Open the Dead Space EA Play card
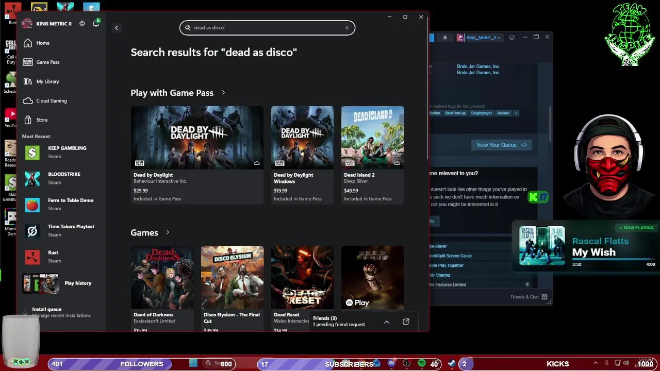 point(372,277)
